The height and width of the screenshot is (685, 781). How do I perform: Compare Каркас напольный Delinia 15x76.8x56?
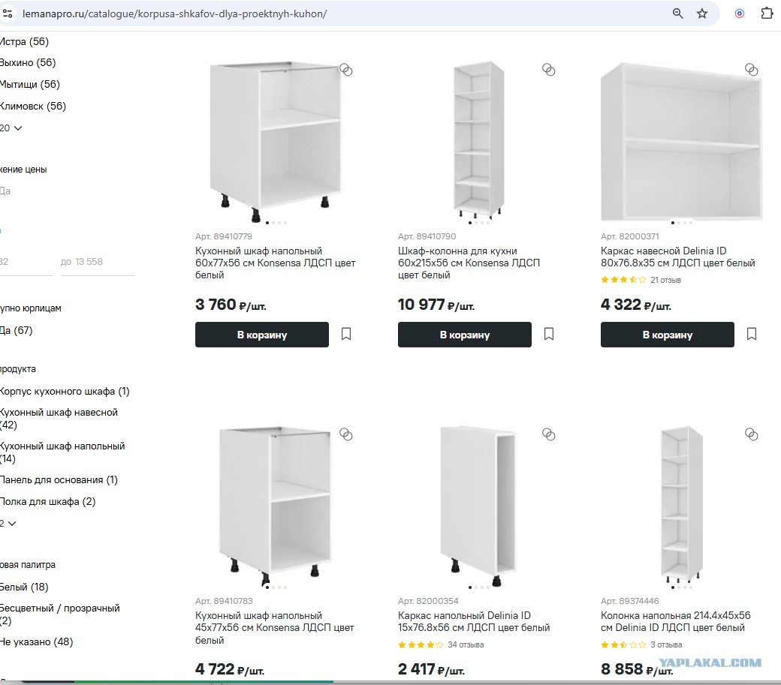coord(548,434)
